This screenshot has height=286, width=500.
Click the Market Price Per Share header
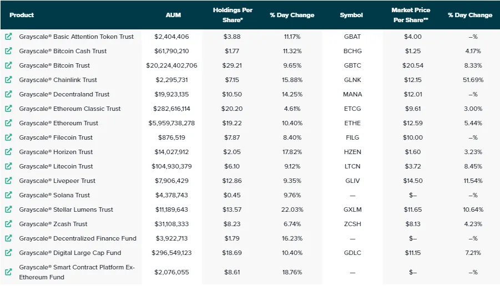[411, 15]
